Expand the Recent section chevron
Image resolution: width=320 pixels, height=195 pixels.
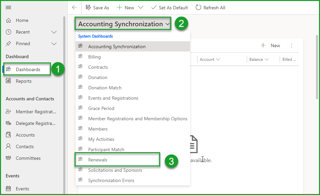coord(54,32)
